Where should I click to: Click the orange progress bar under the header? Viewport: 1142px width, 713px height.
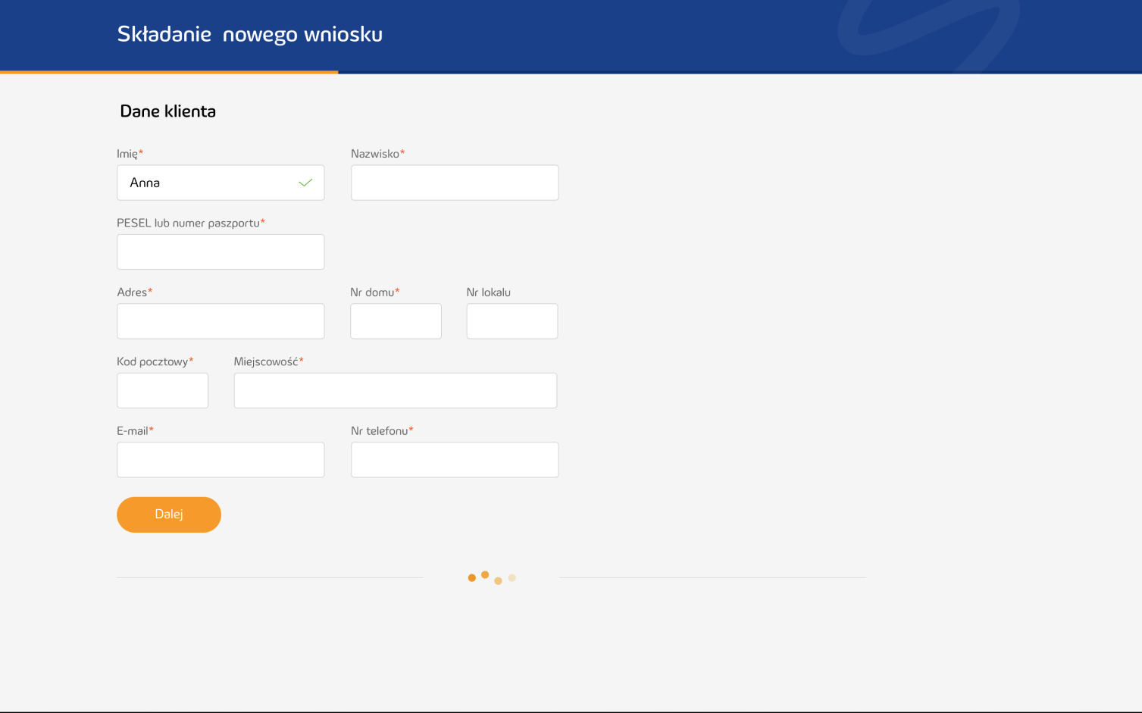(169, 72)
